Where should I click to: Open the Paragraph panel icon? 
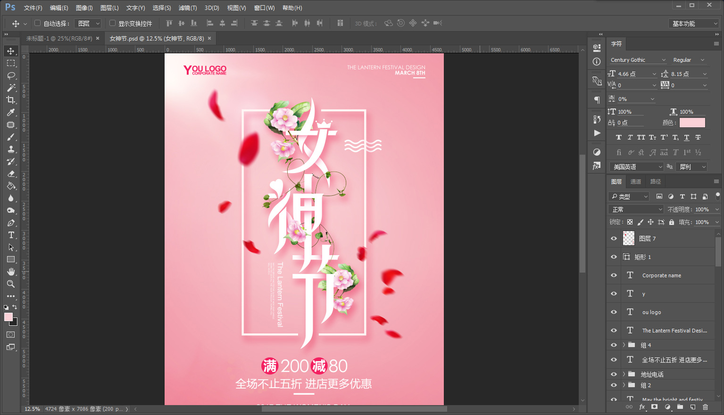click(597, 100)
